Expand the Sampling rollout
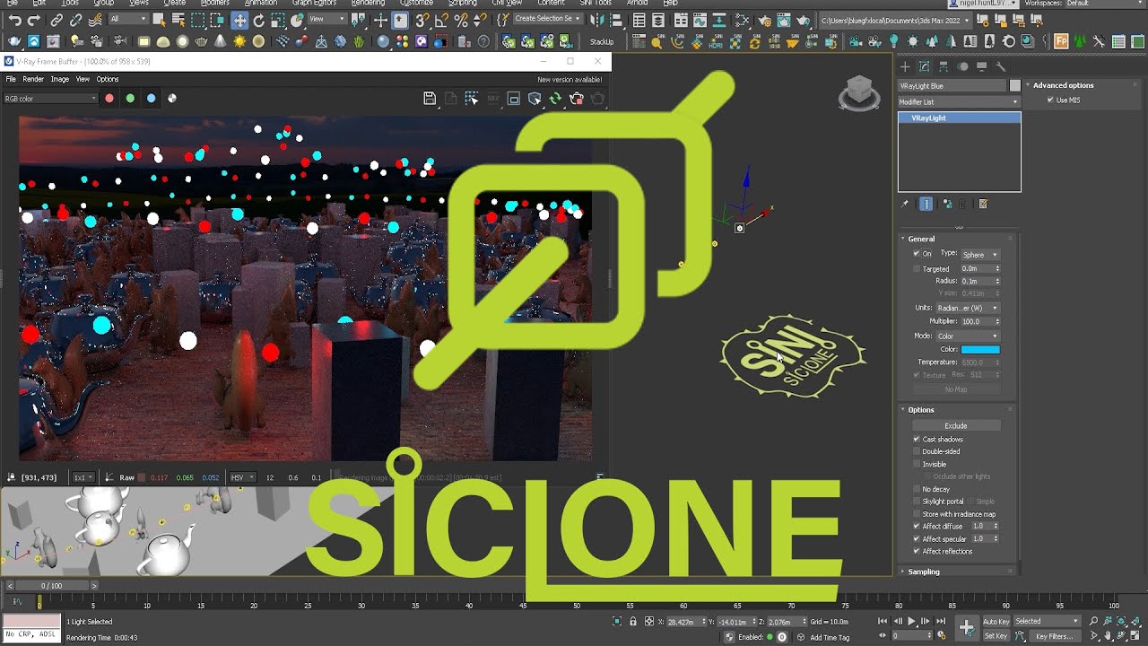 coord(924,572)
